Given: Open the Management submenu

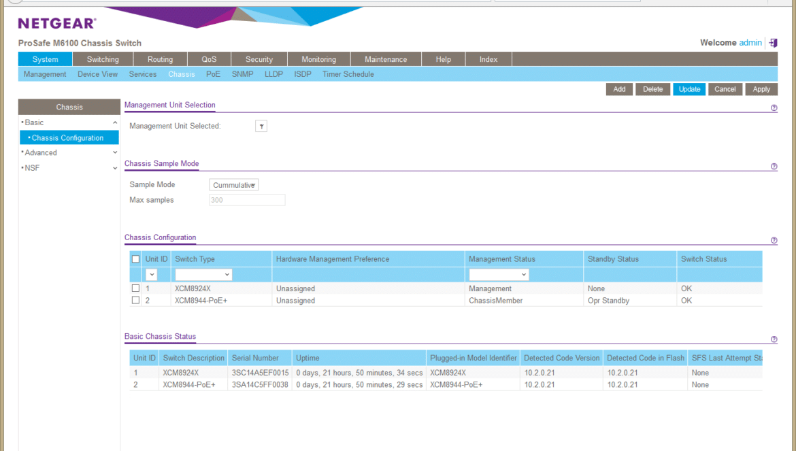Looking at the screenshot, I should click(x=45, y=74).
